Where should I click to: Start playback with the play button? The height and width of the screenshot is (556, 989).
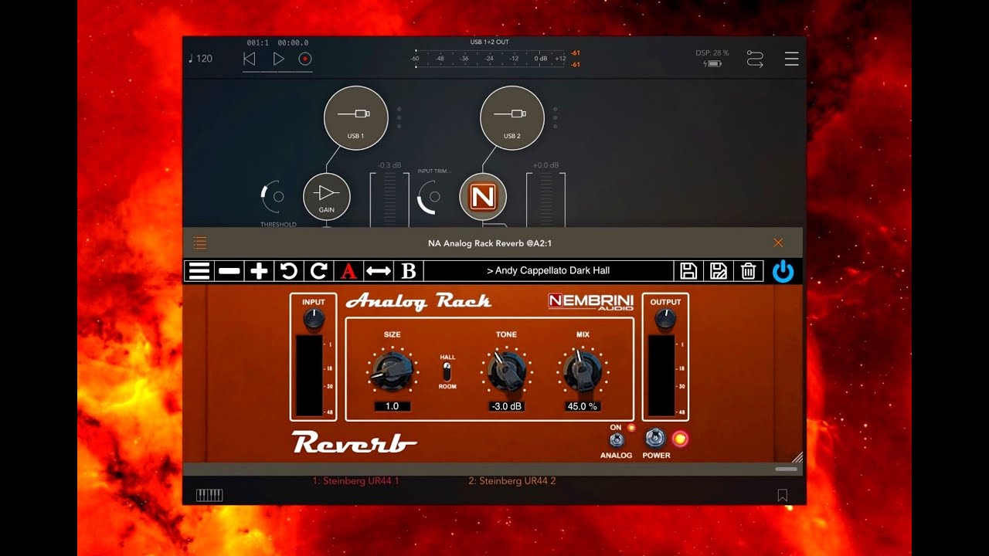click(x=279, y=59)
